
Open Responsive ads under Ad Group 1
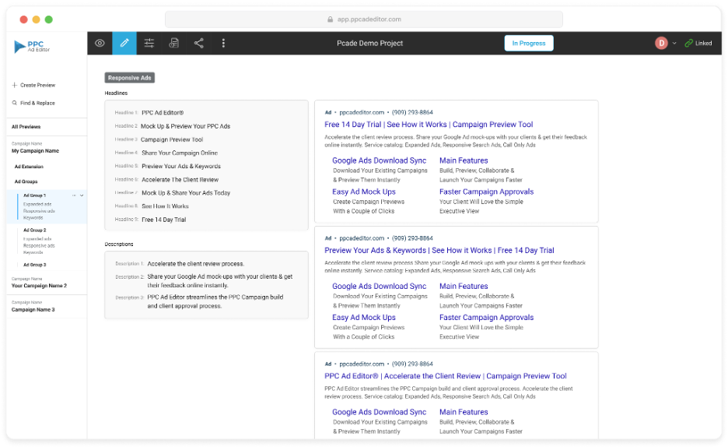coord(39,211)
